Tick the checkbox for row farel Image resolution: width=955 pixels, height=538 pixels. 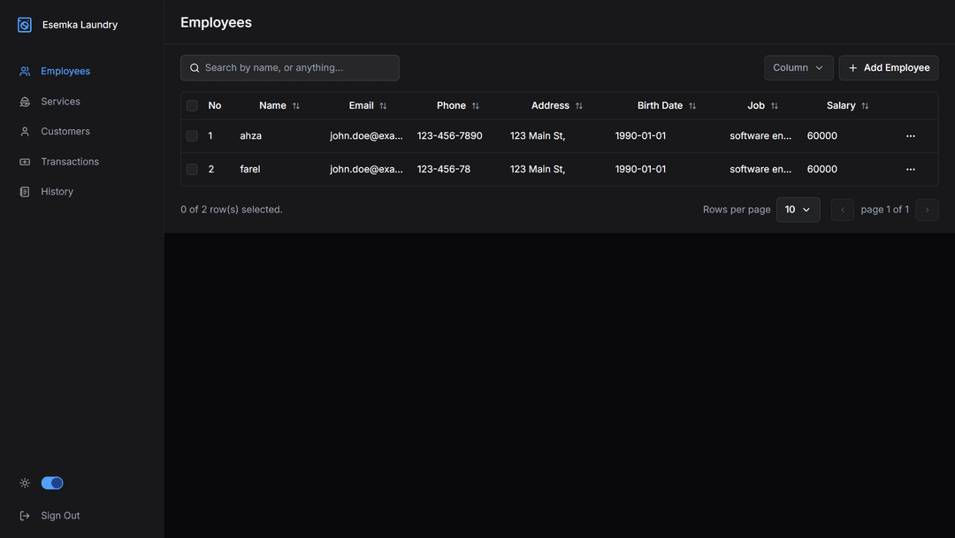point(192,170)
